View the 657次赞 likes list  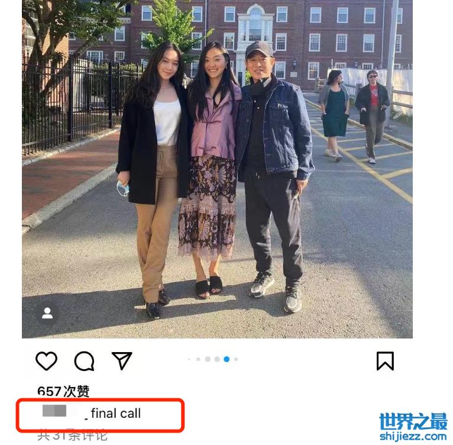pyautogui.click(x=63, y=391)
